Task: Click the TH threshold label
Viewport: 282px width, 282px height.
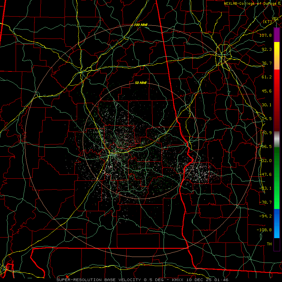Action: click(269, 244)
